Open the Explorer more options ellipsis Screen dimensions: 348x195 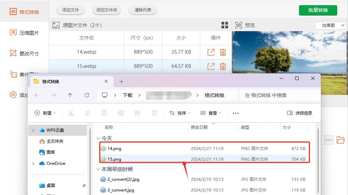[235, 113]
